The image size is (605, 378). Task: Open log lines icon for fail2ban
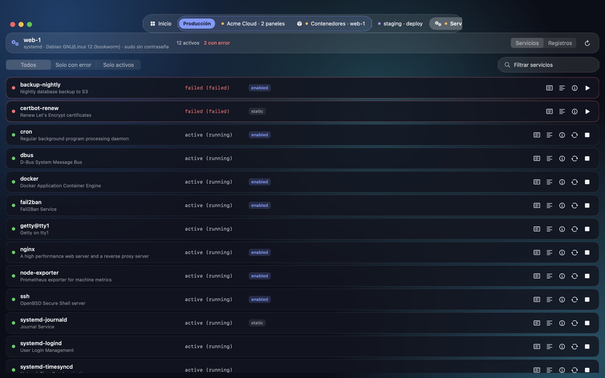[549, 206]
